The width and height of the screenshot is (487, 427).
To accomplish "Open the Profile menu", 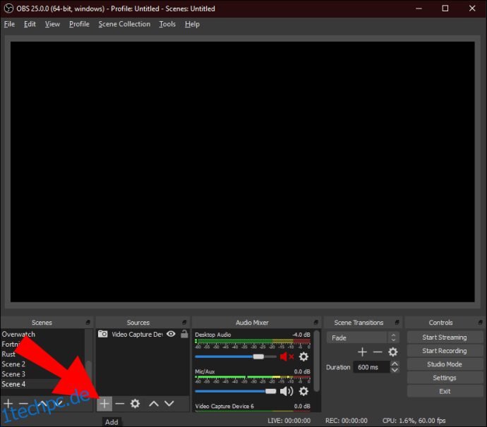I will click(79, 24).
